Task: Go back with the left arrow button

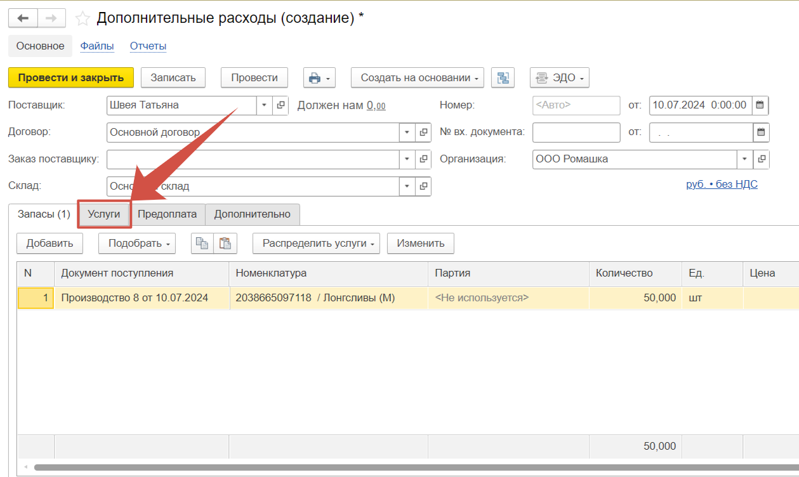Action: pyautogui.click(x=23, y=18)
